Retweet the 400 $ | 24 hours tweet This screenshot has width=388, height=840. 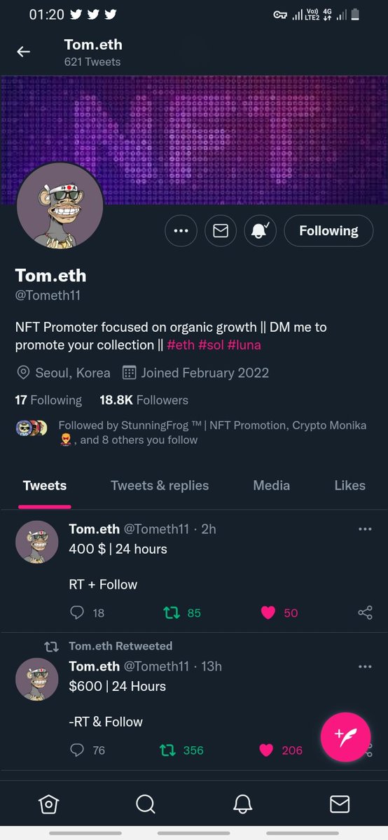pos(171,613)
